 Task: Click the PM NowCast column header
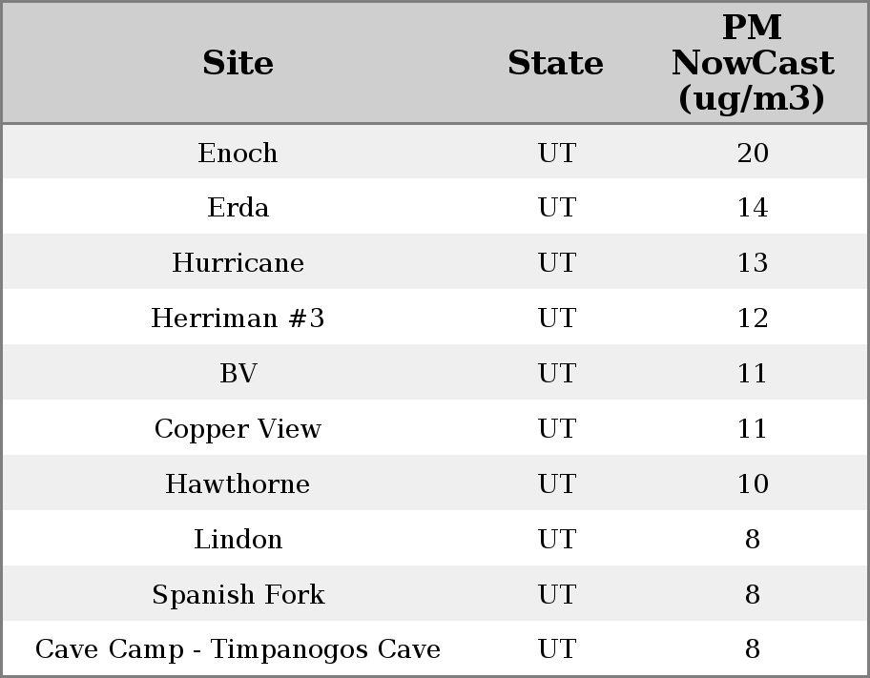coord(752,63)
